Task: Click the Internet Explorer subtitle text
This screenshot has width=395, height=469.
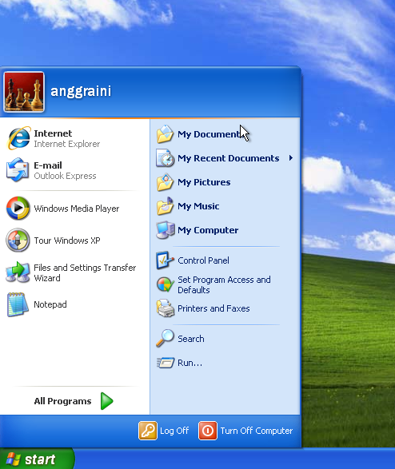Action: (67, 144)
